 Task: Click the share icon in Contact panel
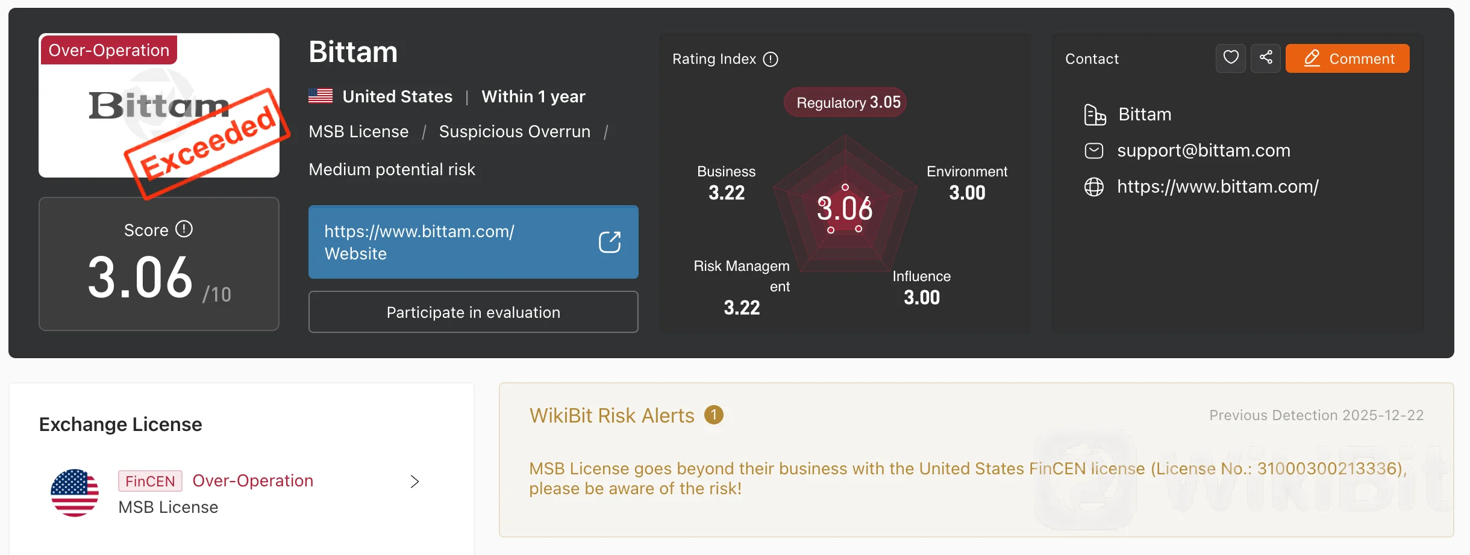[x=1266, y=58]
